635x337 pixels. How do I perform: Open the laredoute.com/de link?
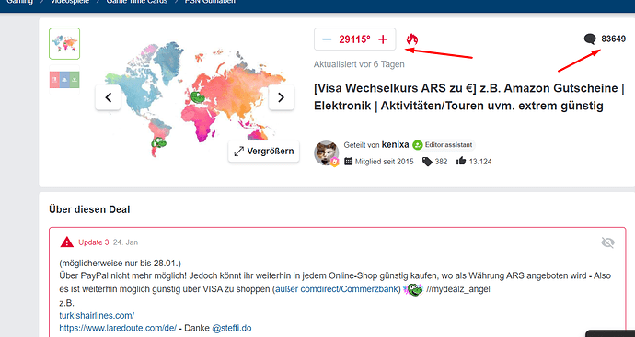point(118,328)
